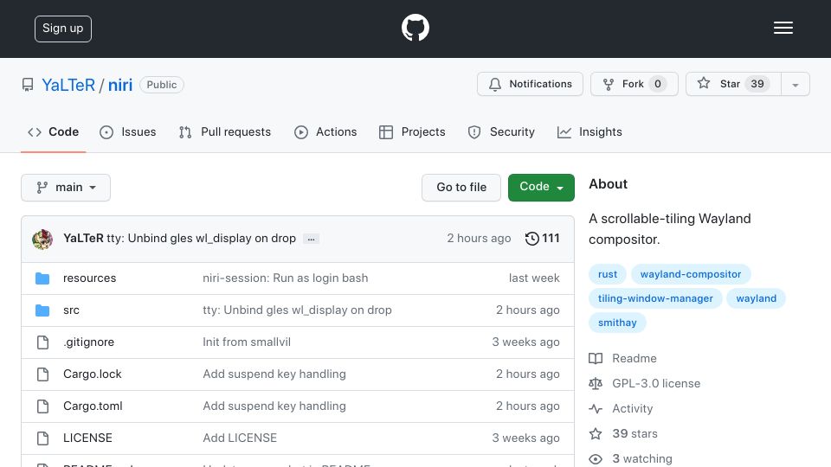
Task: Select the smithay topic tag
Action: (x=617, y=323)
